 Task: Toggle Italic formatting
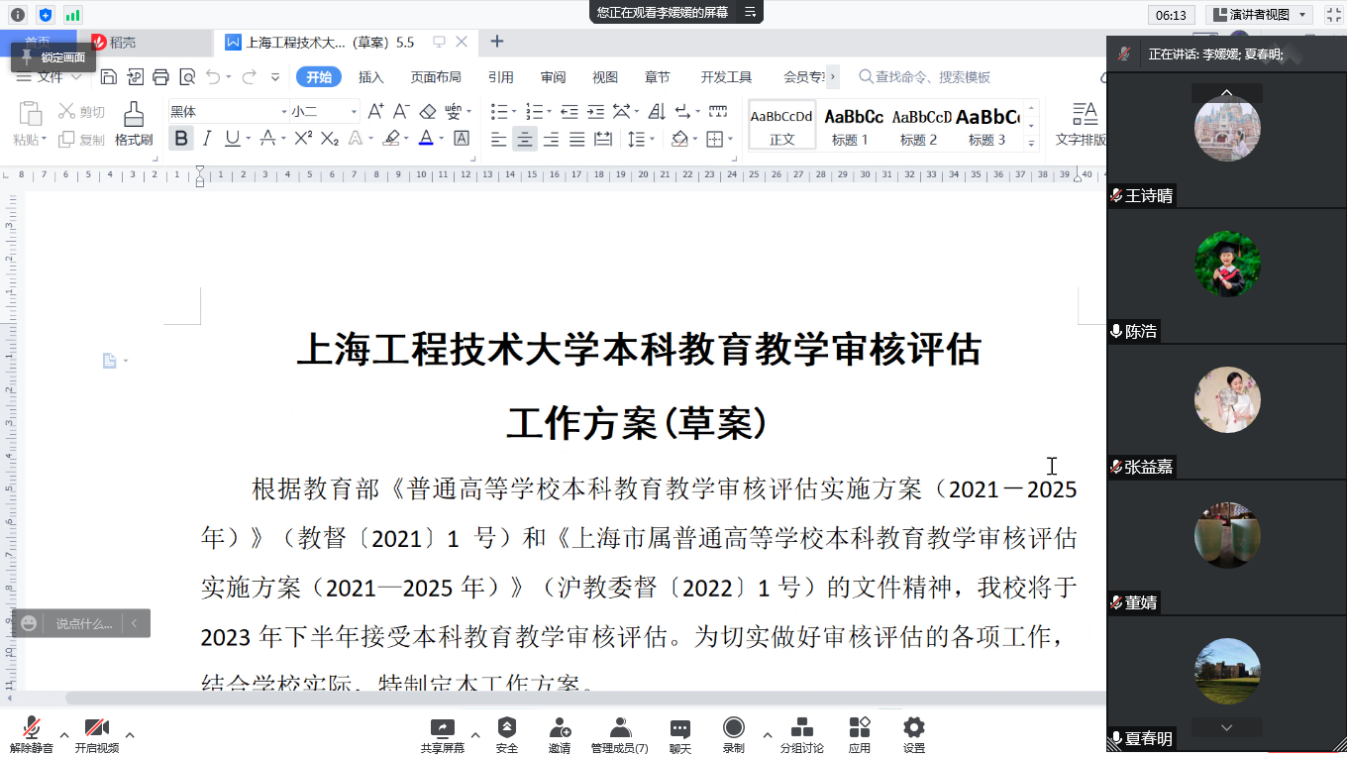207,139
